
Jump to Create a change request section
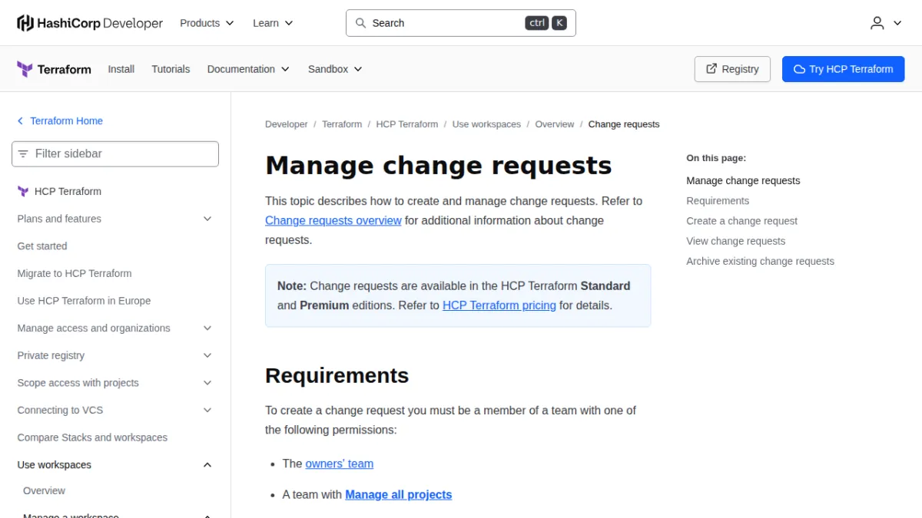point(742,221)
